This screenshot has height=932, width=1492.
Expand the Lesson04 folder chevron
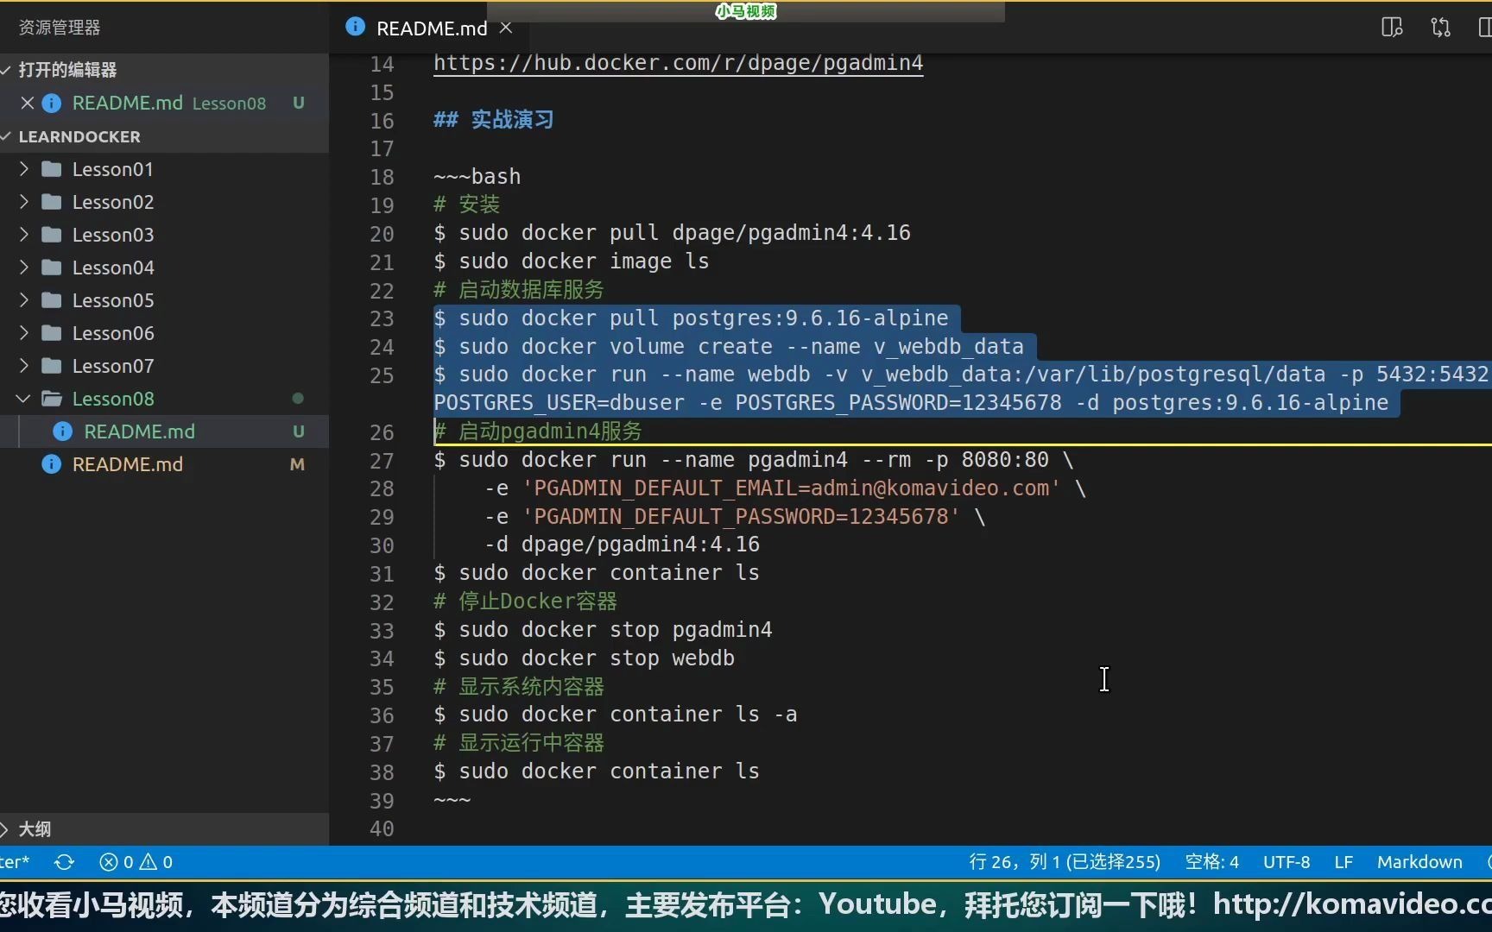[x=24, y=268]
